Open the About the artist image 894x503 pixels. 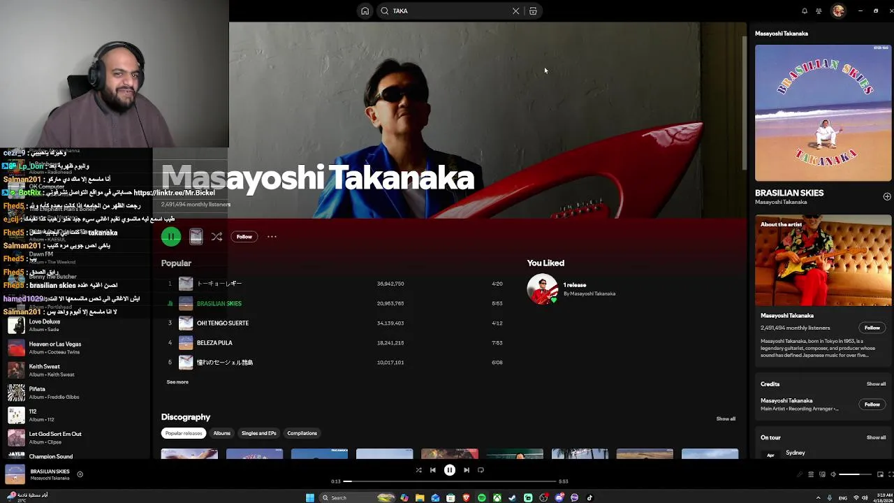click(823, 261)
